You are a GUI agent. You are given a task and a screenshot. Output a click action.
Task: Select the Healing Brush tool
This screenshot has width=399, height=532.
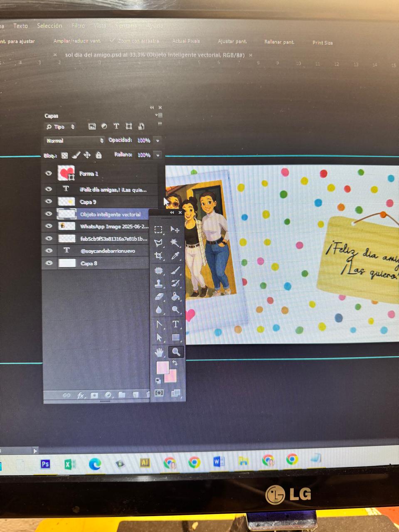(x=158, y=271)
